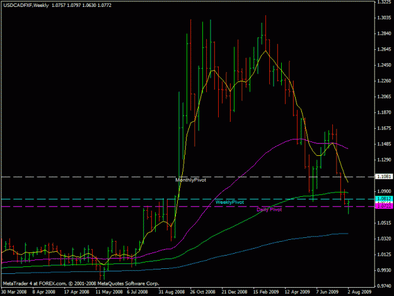Click the 1.0125 price axis label
The height and width of the screenshot is (296, 394).
(x=384, y=255)
